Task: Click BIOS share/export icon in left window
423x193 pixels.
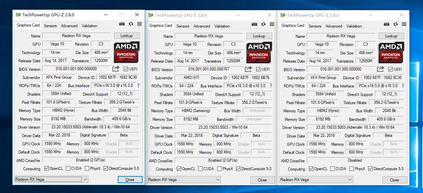Action: pyautogui.click(x=116, y=69)
